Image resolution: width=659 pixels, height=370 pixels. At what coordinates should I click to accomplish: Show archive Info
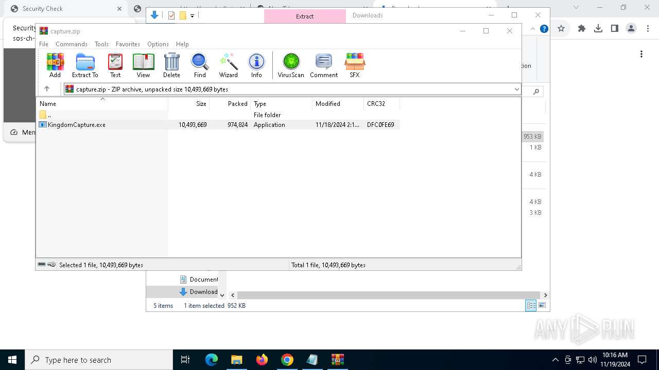[256, 65]
